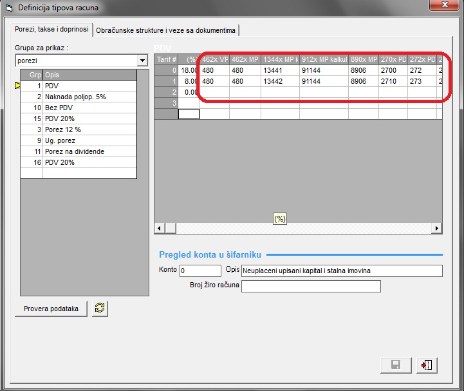Choose Porez na dividende in the list
The image size is (464, 391).
click(x=89, y=151)
